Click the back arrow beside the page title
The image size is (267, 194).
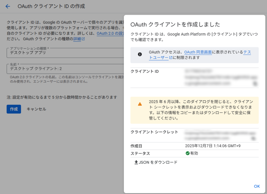pos(8,7)
